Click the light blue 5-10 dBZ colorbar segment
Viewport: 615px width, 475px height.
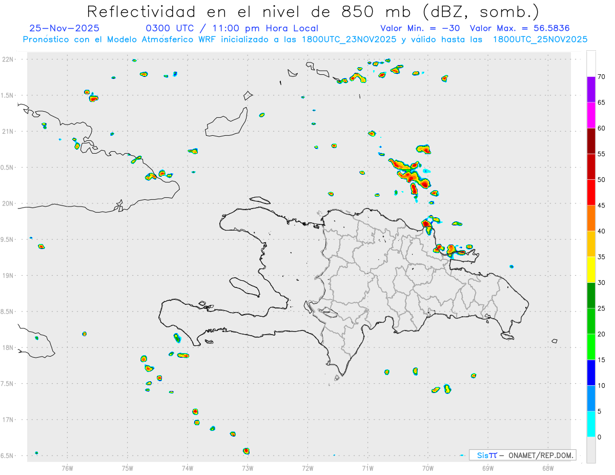point(591,398)
